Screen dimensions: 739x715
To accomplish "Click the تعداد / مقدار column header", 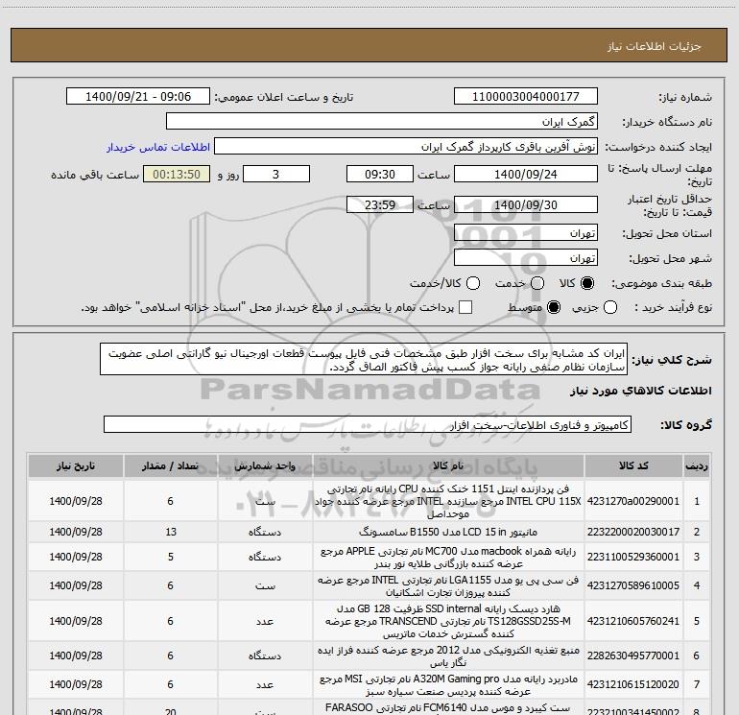I will click(x=170, y=465).
